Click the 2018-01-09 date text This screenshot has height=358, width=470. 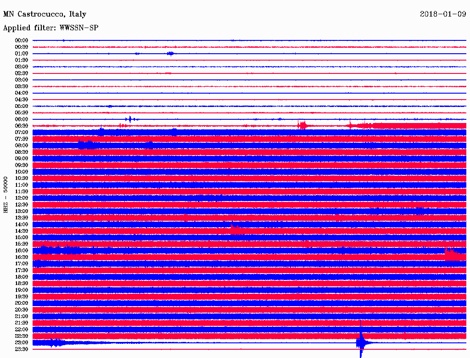pos(443,14)
